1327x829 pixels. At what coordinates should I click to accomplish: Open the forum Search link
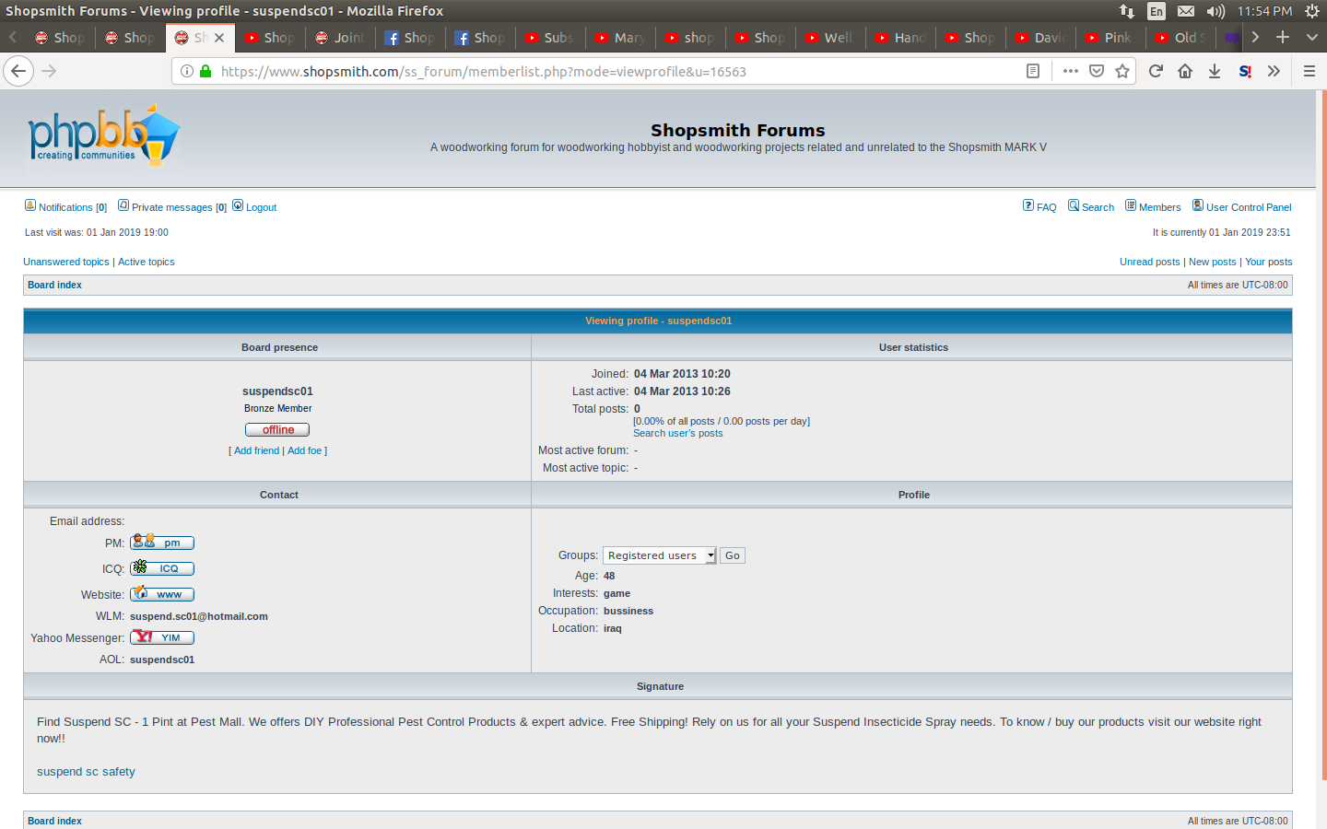pyautogui.click(x=1098, y=207)
